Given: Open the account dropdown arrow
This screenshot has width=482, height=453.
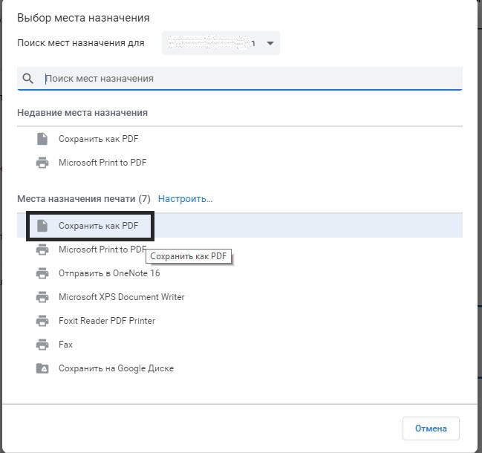Looking at the screenshot, I should point(270,44).
